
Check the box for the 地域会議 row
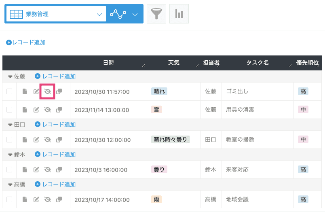click(x=9, y=199)
